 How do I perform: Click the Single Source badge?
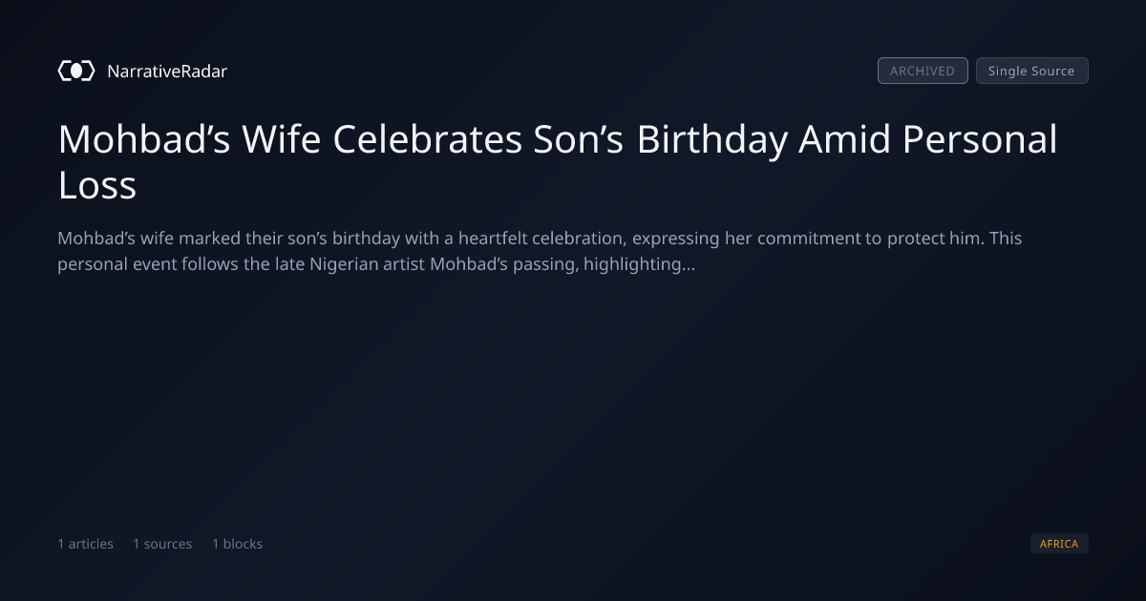coord(1031,71)
